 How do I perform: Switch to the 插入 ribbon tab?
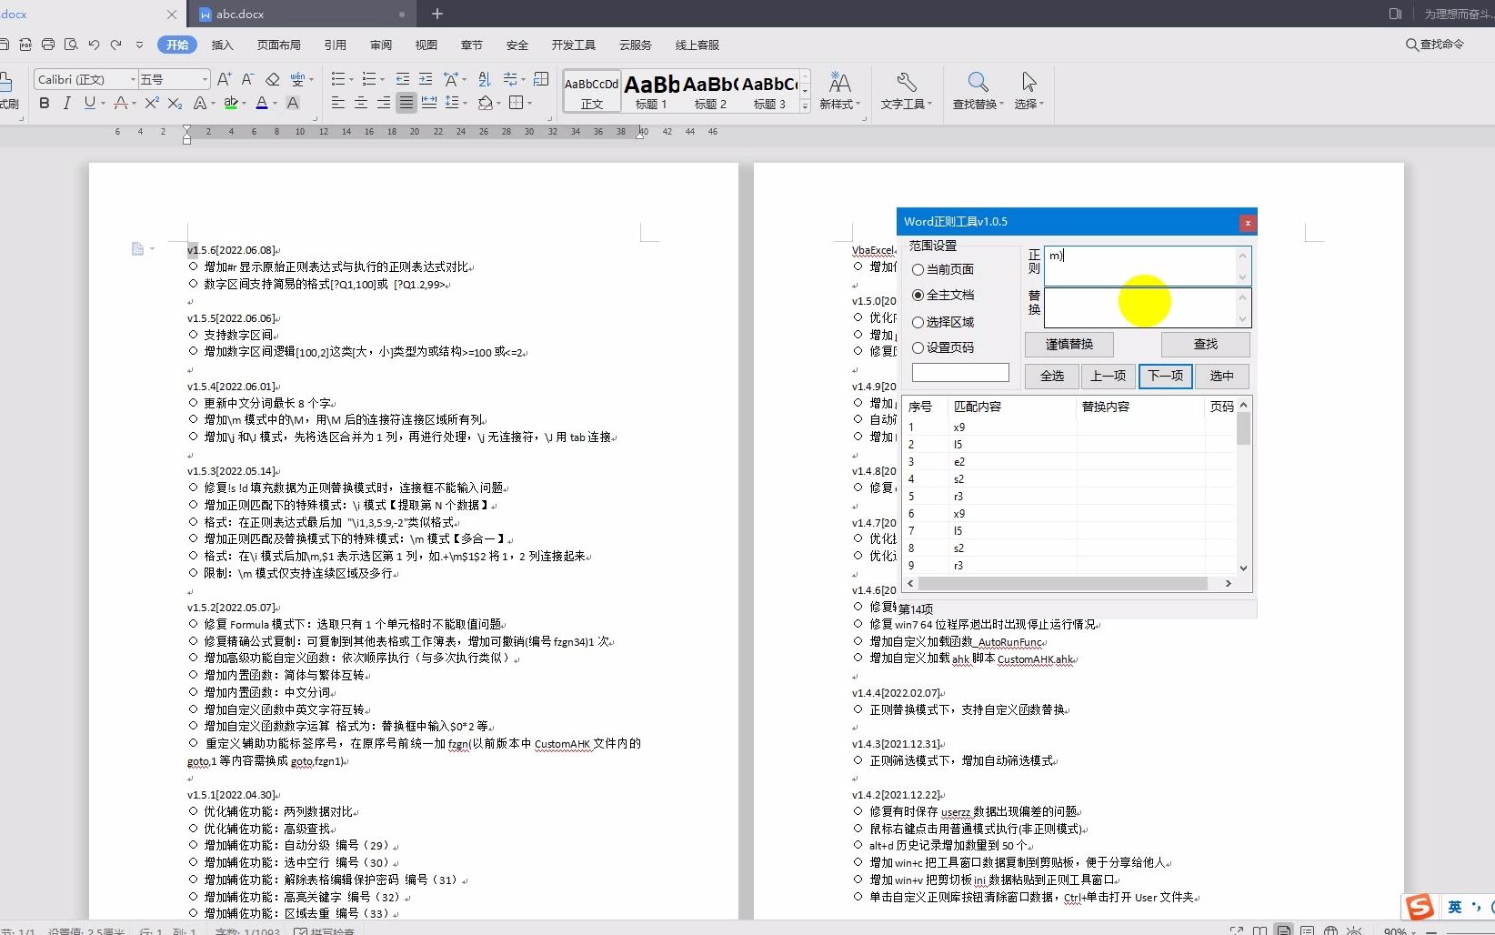pos(222,45)
